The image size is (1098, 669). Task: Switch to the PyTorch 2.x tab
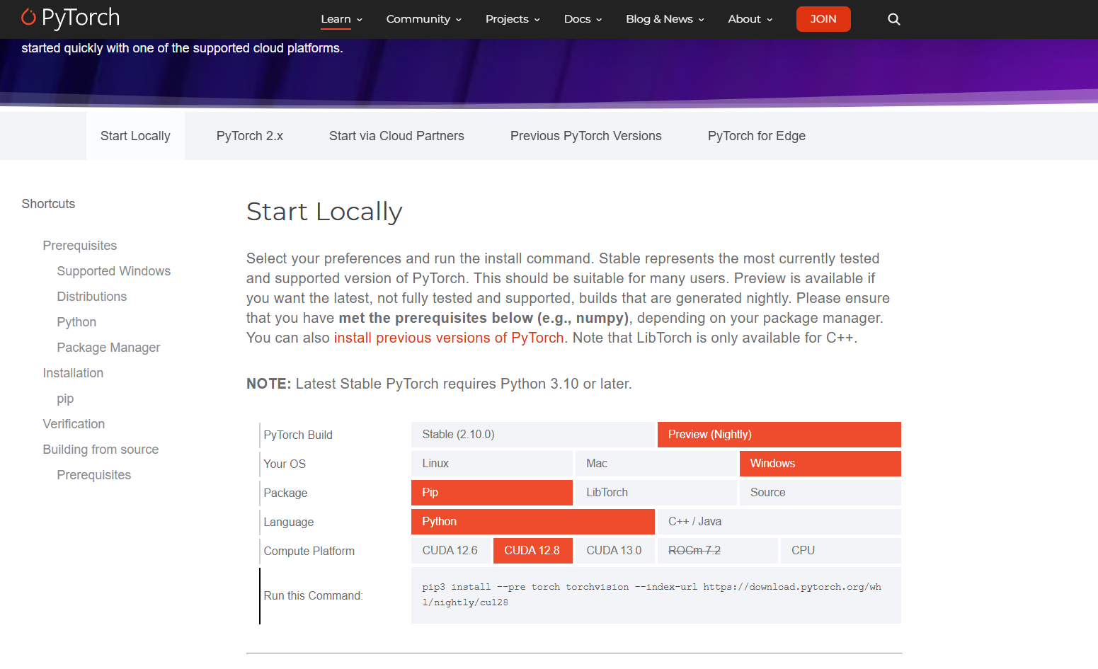(250, 136)
